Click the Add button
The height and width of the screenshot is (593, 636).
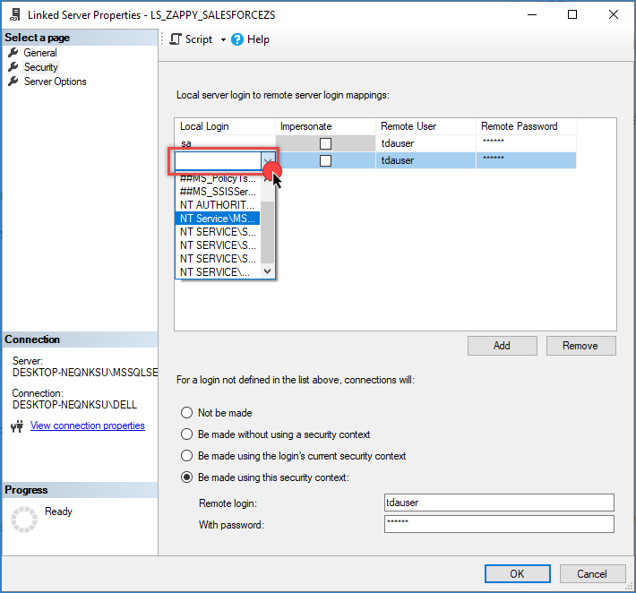(502, 346)
